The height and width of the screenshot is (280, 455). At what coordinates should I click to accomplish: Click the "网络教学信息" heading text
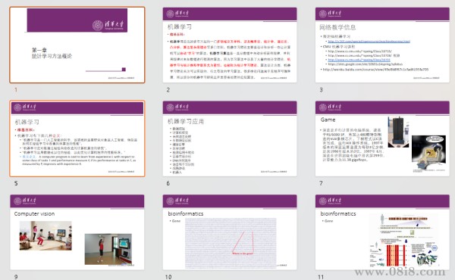click(x=337, y=27)
